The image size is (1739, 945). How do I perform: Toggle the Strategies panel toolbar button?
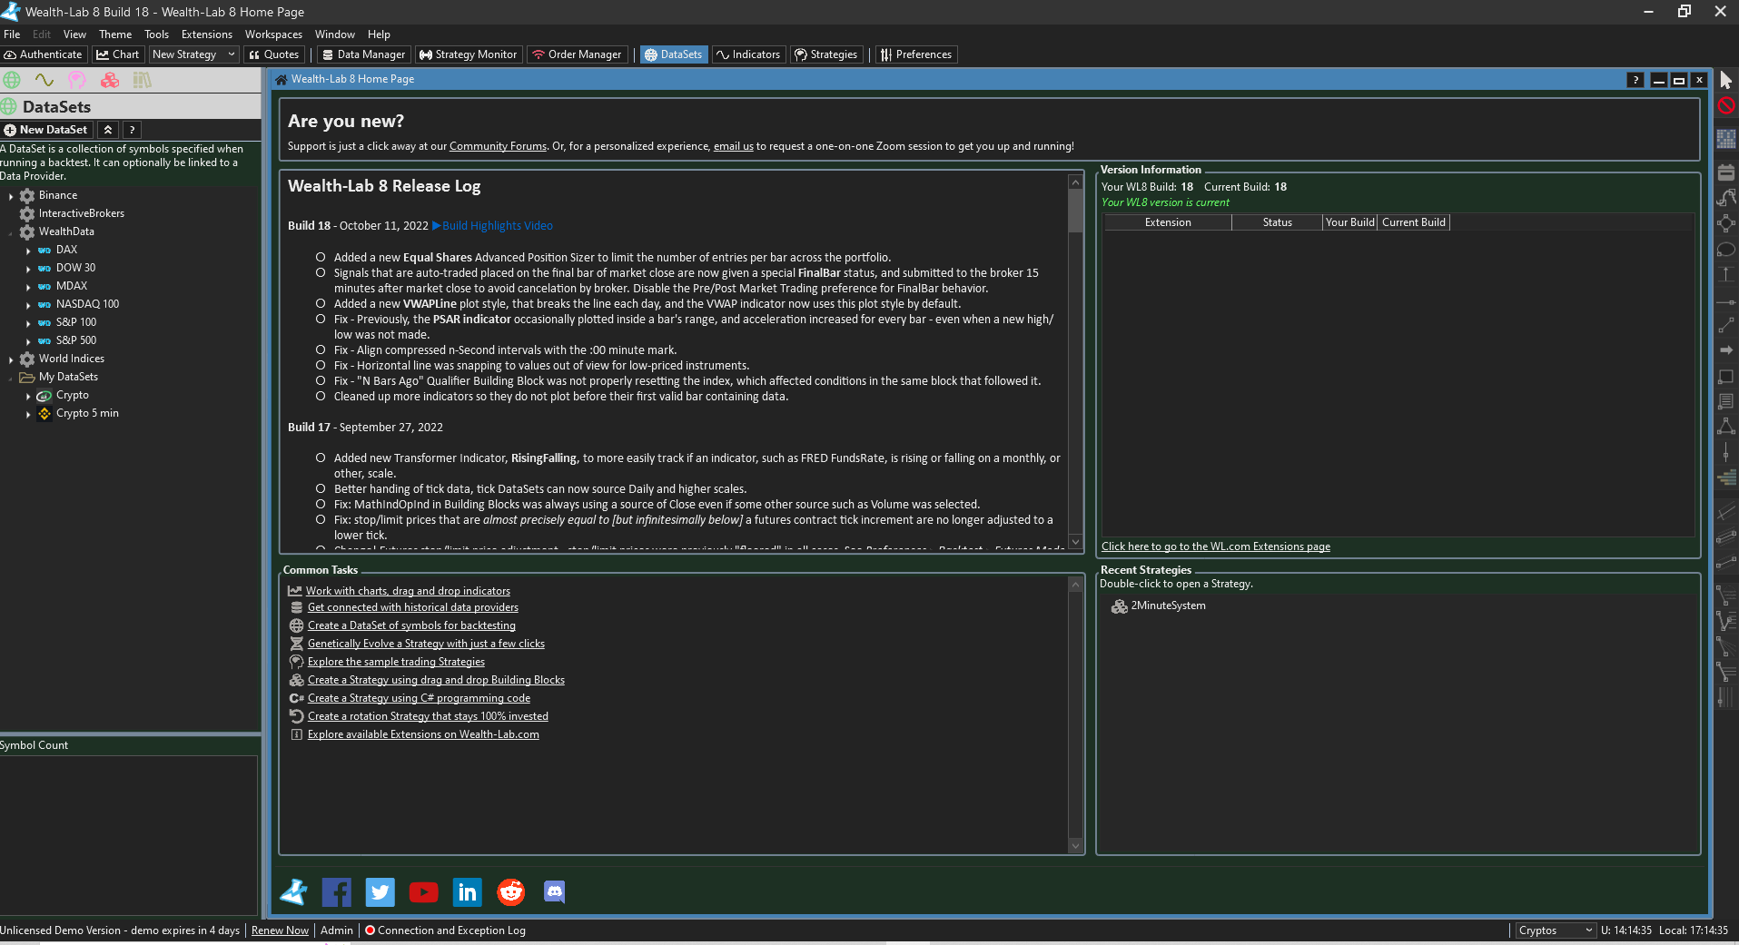(x=825, y=54)
